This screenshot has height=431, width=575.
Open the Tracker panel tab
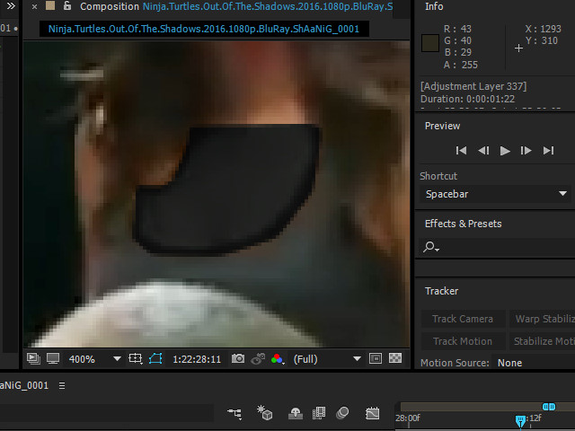pyautogui.click(x=441, y=291)
